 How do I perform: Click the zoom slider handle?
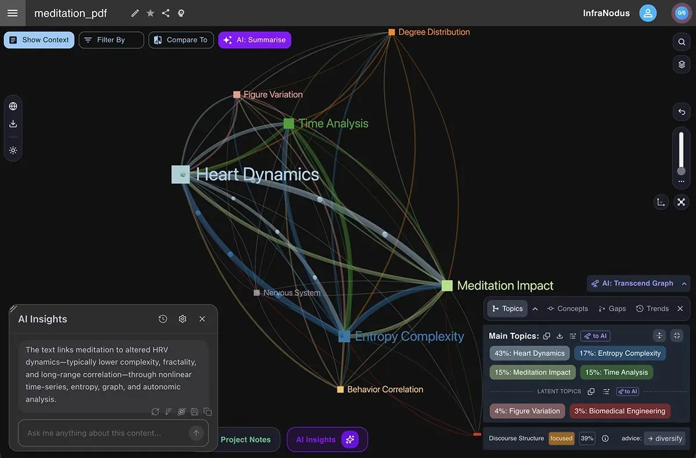681,171
